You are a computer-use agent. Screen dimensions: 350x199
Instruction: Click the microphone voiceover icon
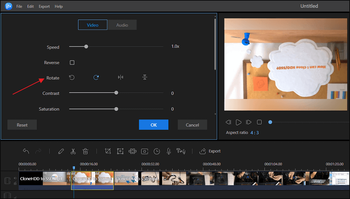pyautogui.click(x=168, y=151)
